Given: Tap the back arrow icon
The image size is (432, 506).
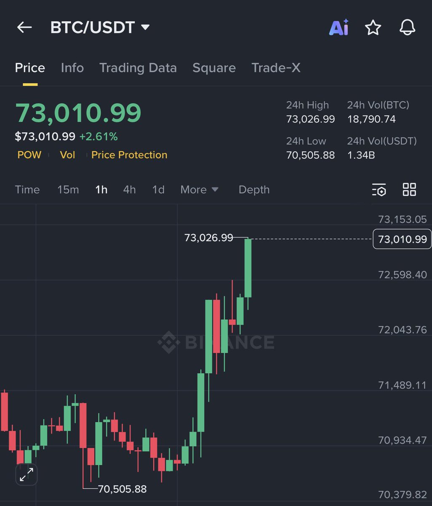Looking at the screenshot, I should 24,28.
